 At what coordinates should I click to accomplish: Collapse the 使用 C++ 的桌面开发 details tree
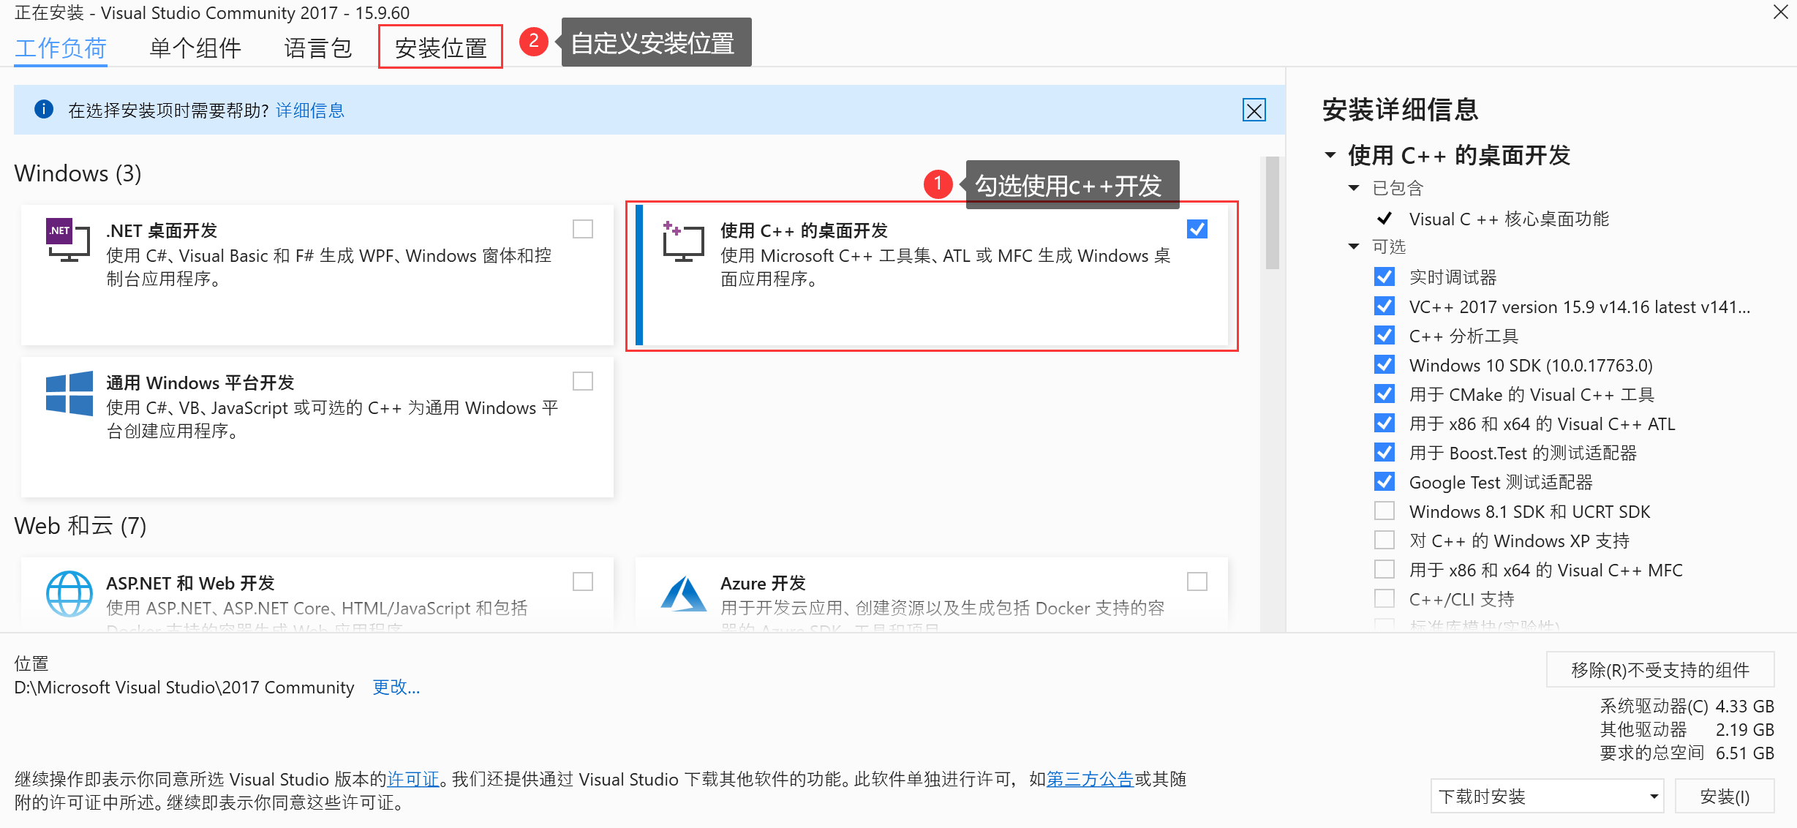pos(1330,155)
